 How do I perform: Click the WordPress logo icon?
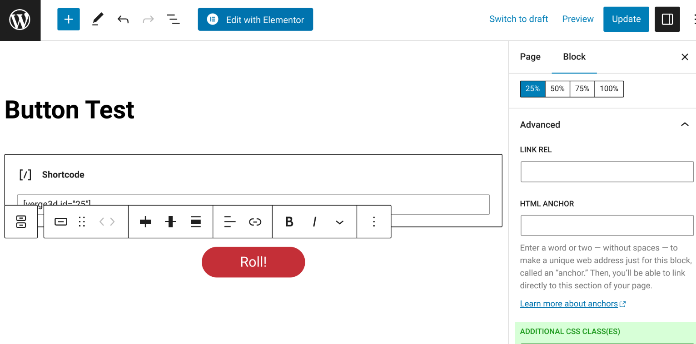click(20, 20)
